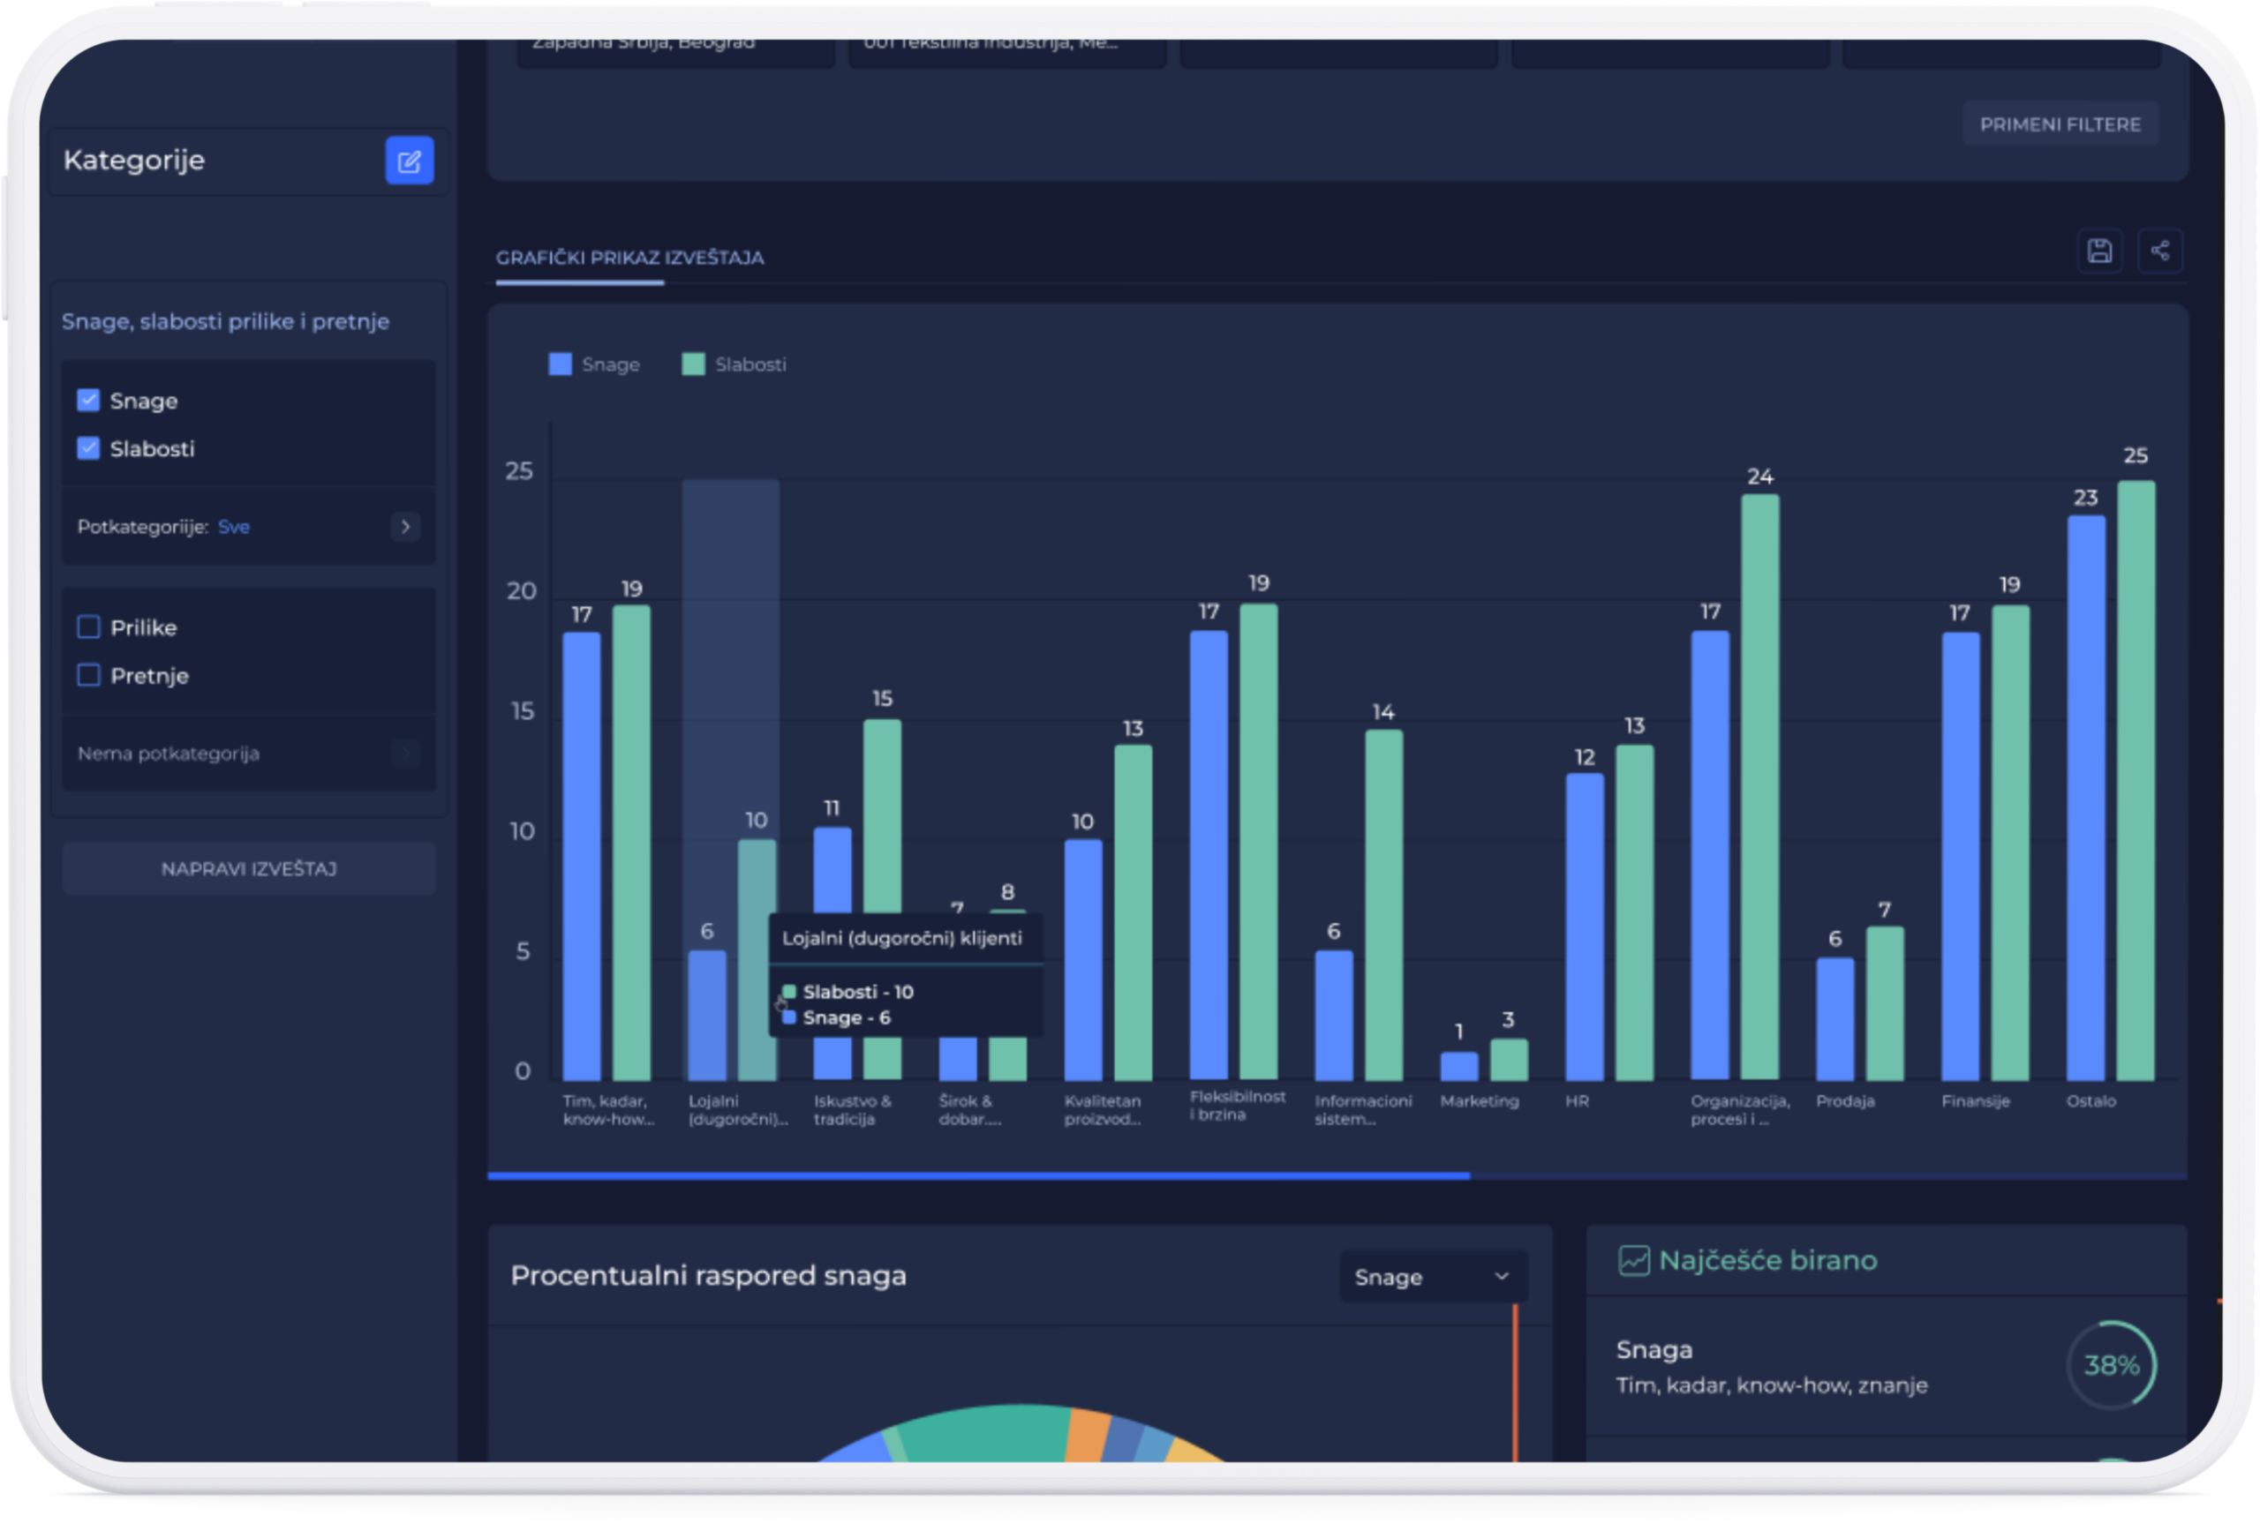Toggle Slabosti series in chart legend

point(734,364)
